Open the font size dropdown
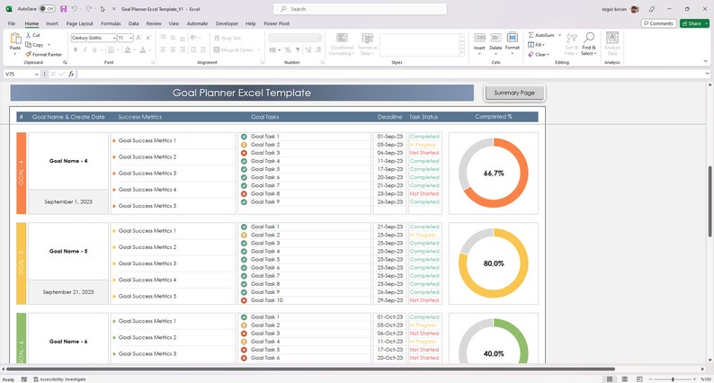Screen dimensions: 714x383 pyautogui.click(x=131, y=38)
